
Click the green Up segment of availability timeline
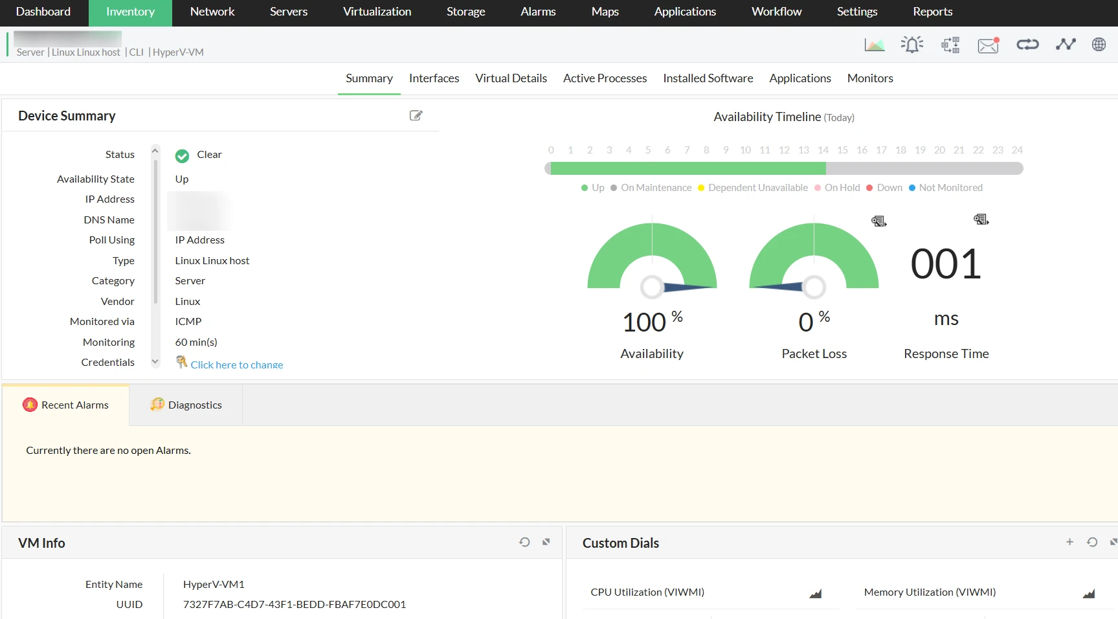(688, 168)
